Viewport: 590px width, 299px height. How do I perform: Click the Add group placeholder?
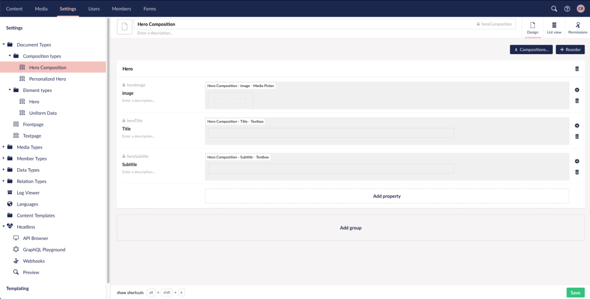(x=351, y=228)
